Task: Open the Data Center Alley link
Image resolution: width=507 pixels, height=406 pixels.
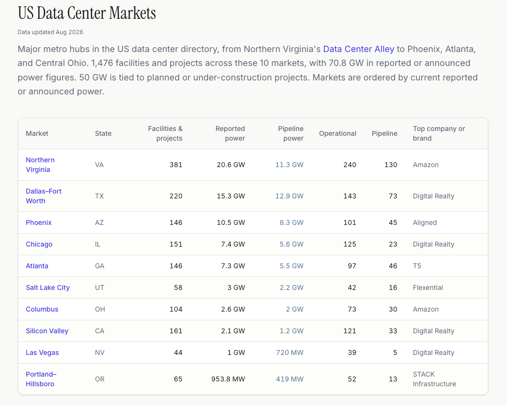Action: 359,49
